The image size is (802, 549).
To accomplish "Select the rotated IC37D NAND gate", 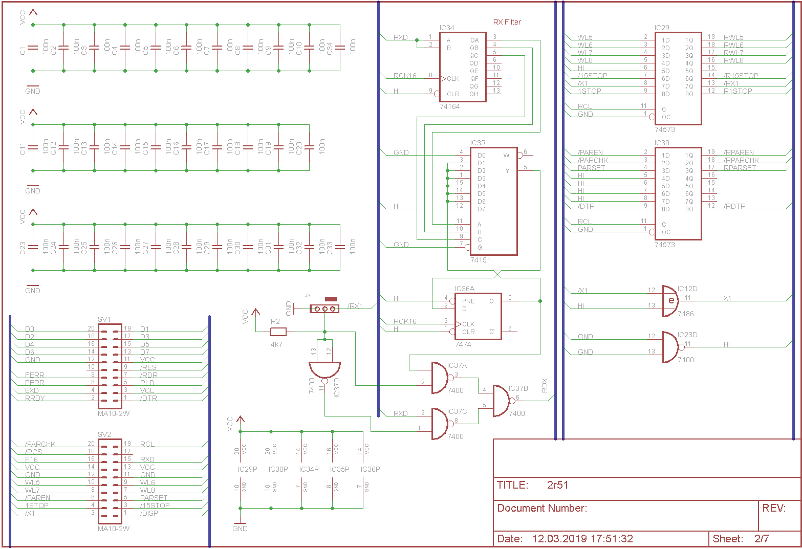I will click(324, 370).
